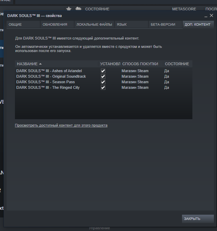
Task: Click the ЗАКРЫТЬ button
Action: click(198, 219)
